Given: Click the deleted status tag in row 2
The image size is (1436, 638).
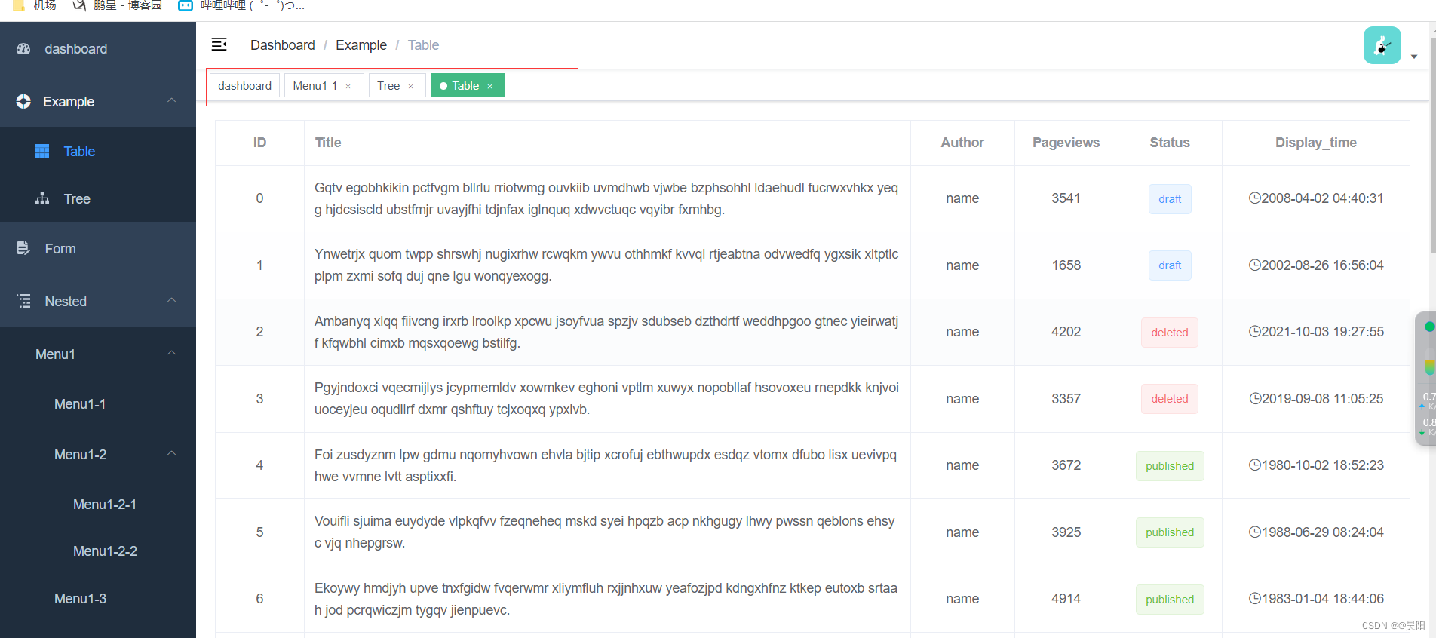Looking at the screenshot, I should (x=1170, y=333).
